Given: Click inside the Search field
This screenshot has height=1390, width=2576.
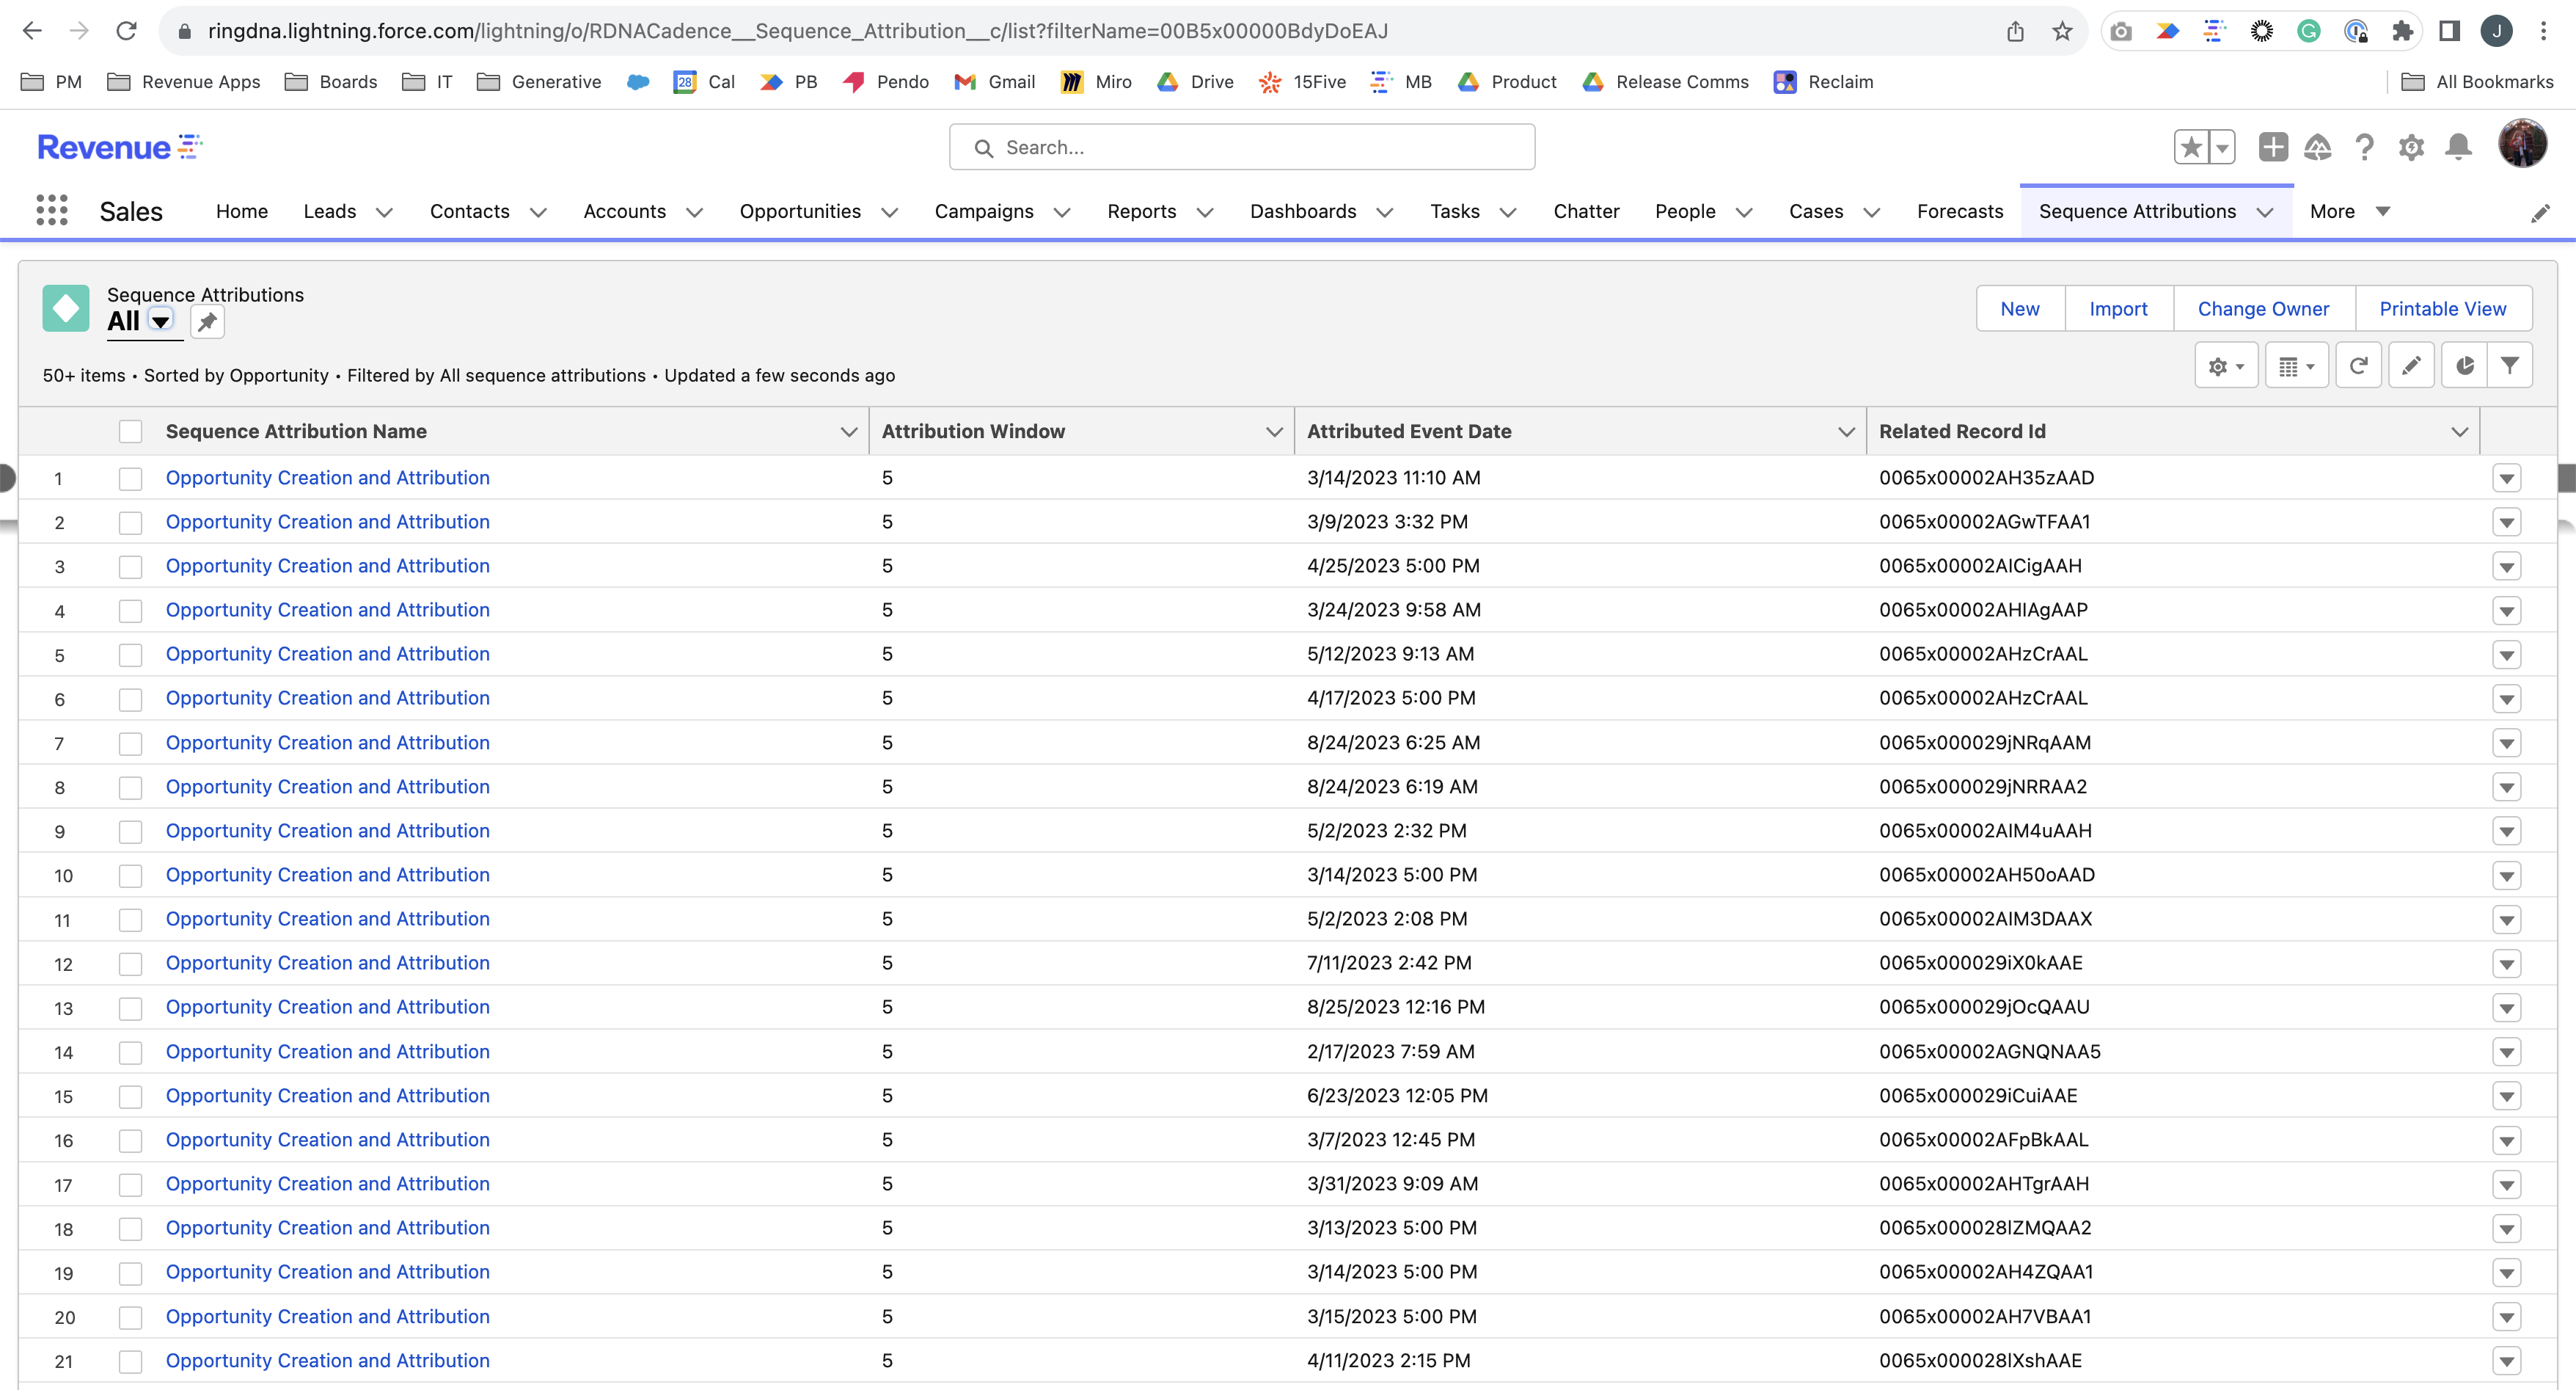Looking at the screenshot, I should coord(1240,146).
